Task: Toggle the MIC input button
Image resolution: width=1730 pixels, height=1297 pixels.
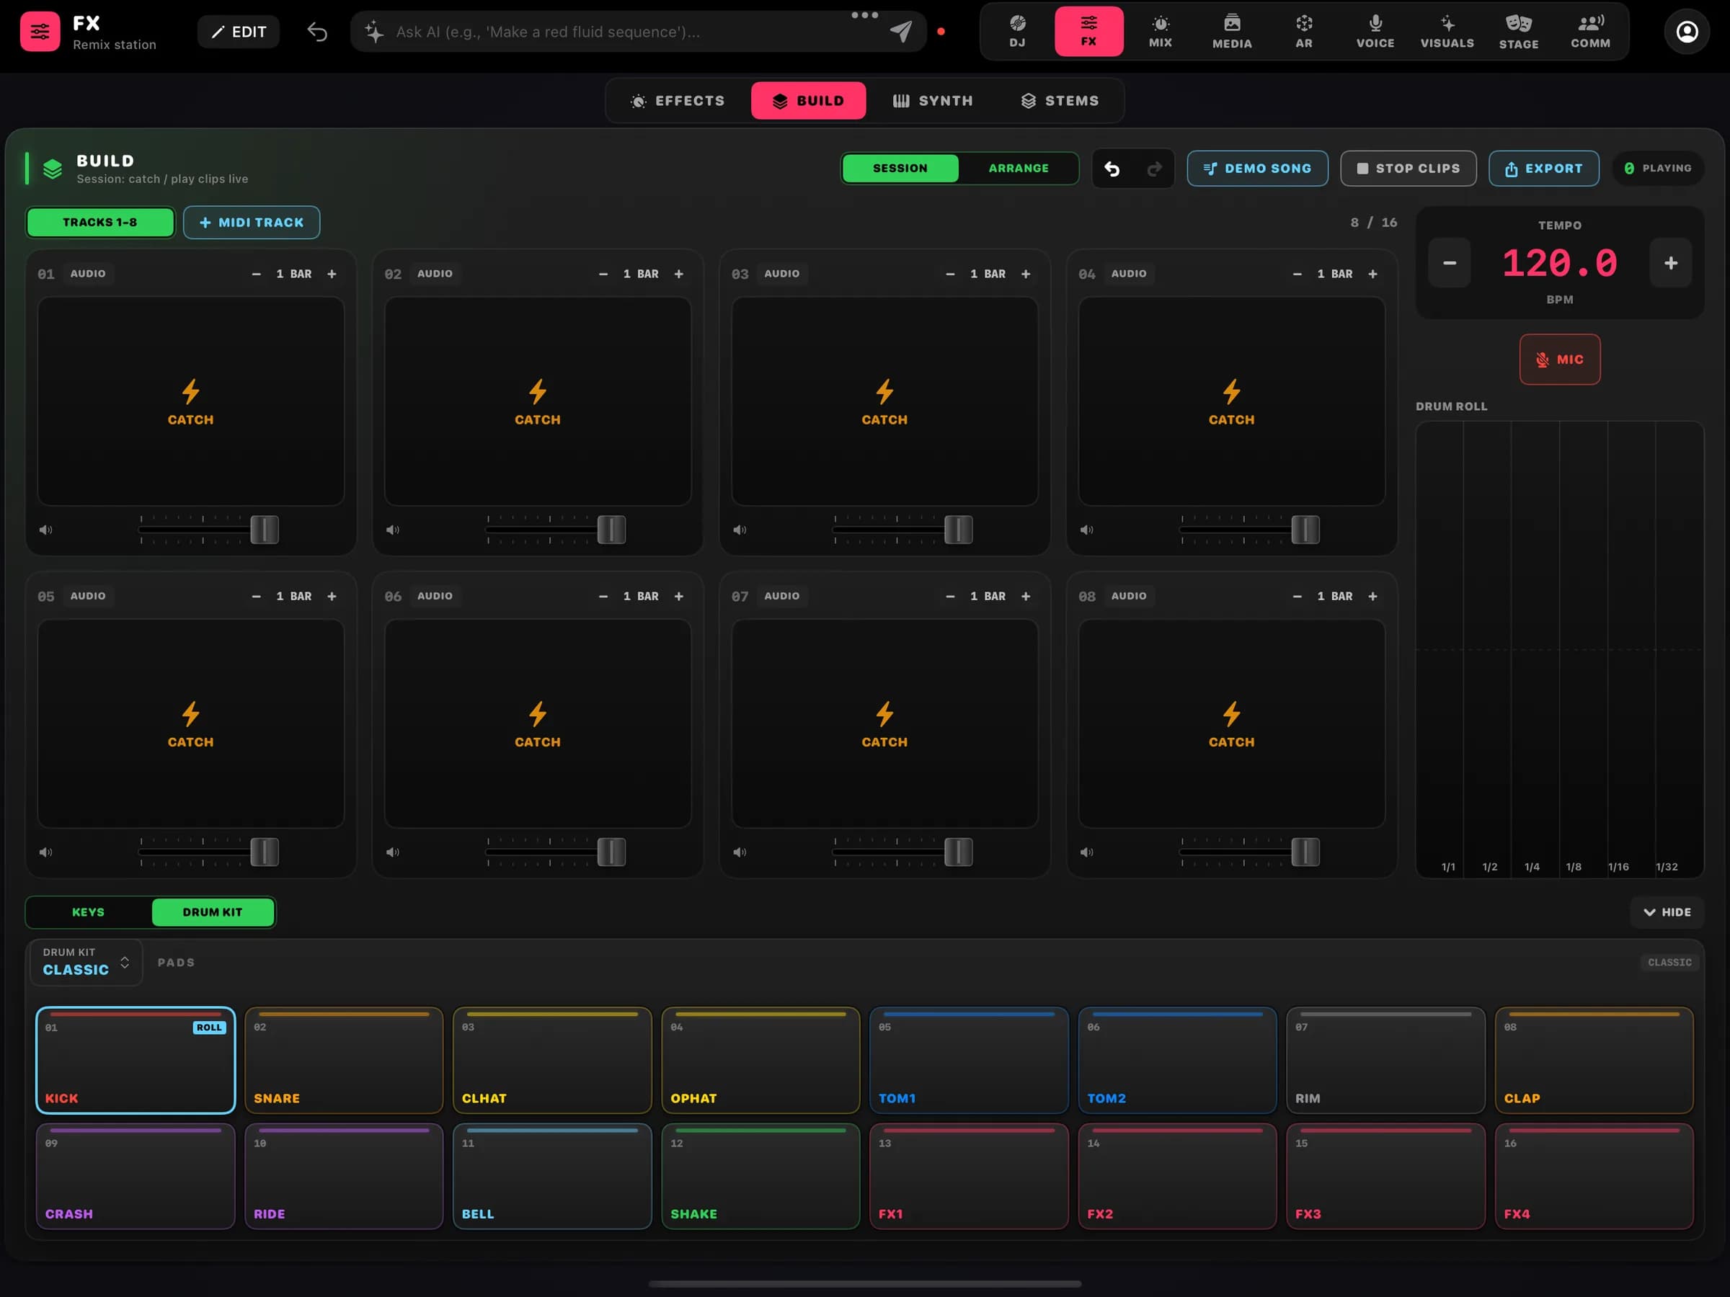Action: (1559, 360)
